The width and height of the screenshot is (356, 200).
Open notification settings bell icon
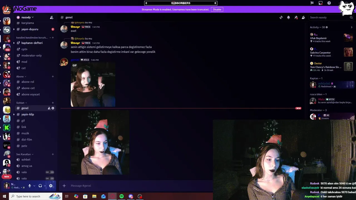tap(288, 17)
